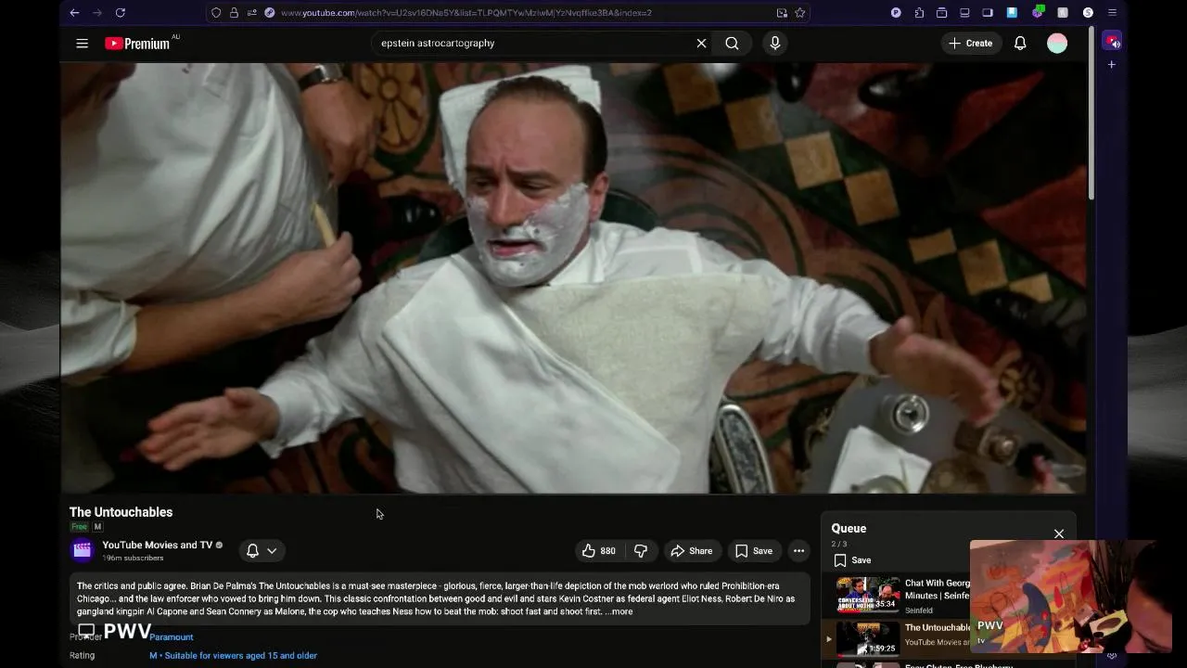1187x668 pixels.
Task: Expand description with ...more
Action: click(x=619, y=611)
